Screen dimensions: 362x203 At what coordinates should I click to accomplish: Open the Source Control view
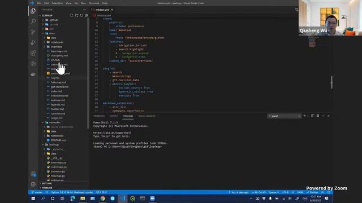click(33, 32)
